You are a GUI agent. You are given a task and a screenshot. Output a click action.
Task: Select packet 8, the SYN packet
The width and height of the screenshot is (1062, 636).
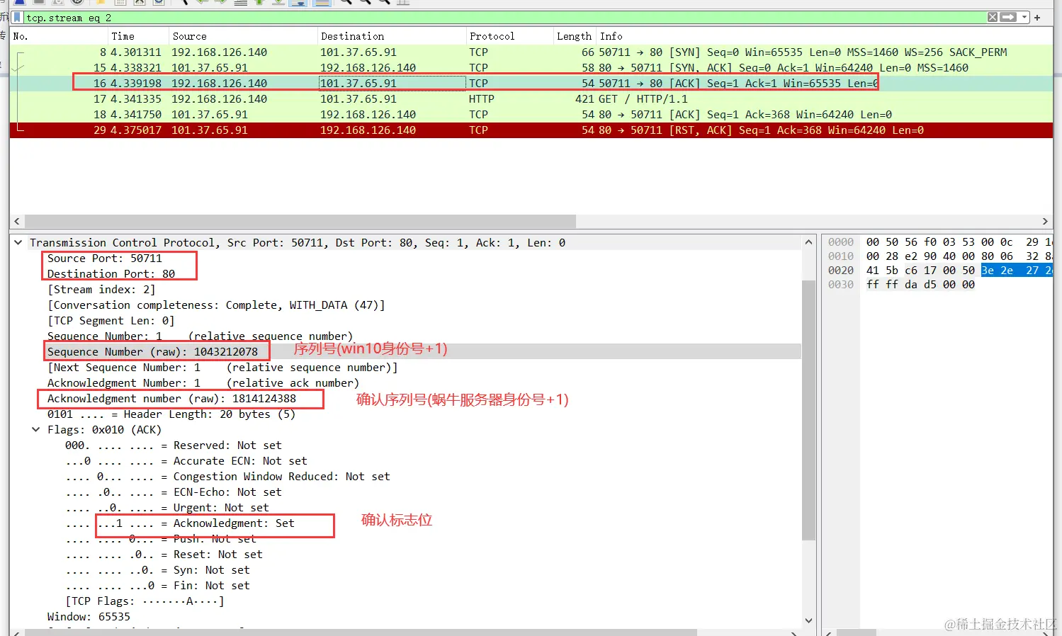[x=531, y=52]
